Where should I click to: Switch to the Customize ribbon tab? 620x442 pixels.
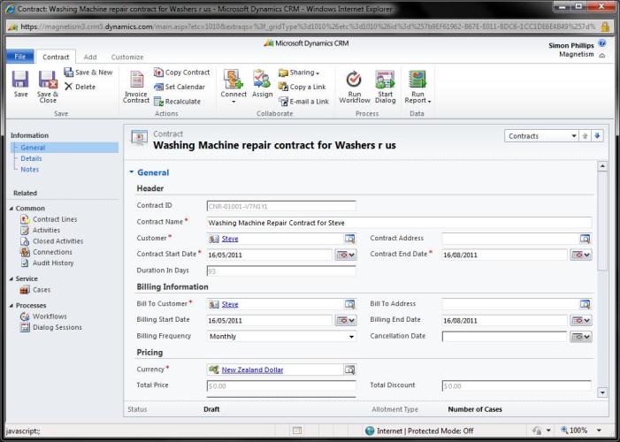(x=126, y=57)
